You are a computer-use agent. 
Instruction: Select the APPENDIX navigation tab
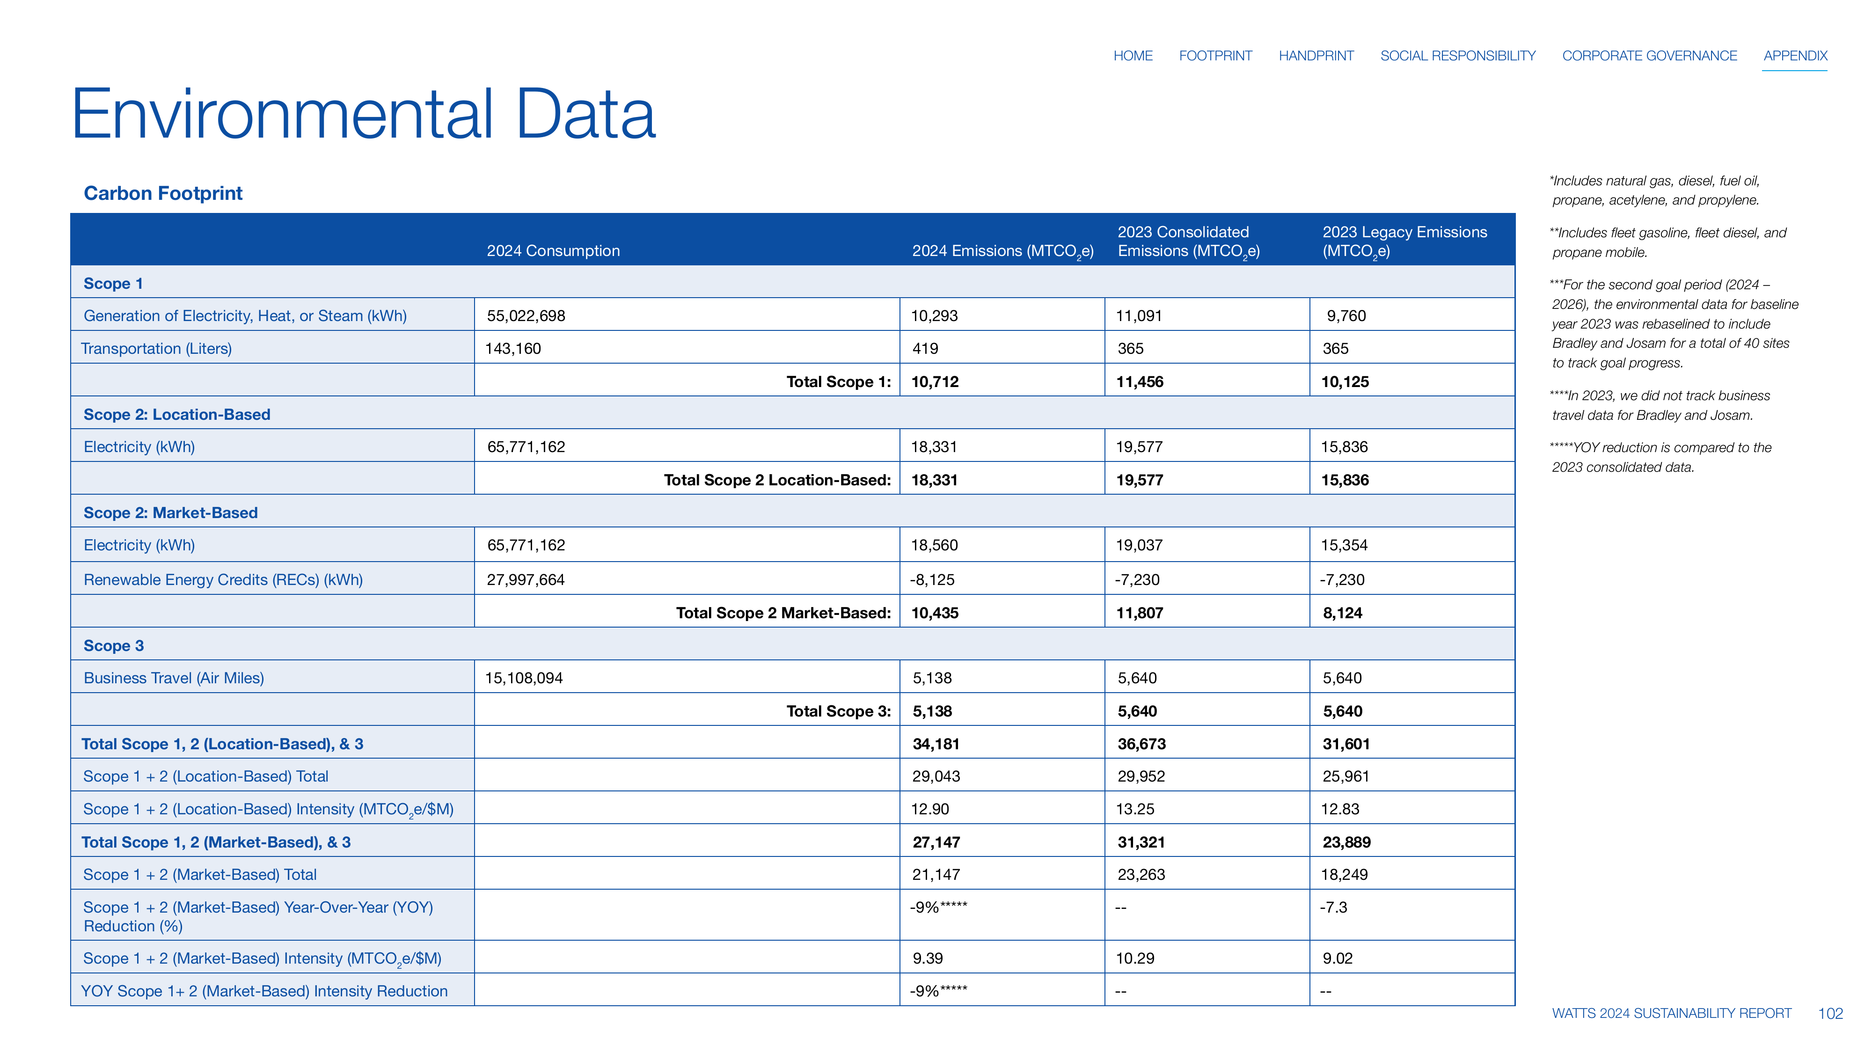(1795, 56)
